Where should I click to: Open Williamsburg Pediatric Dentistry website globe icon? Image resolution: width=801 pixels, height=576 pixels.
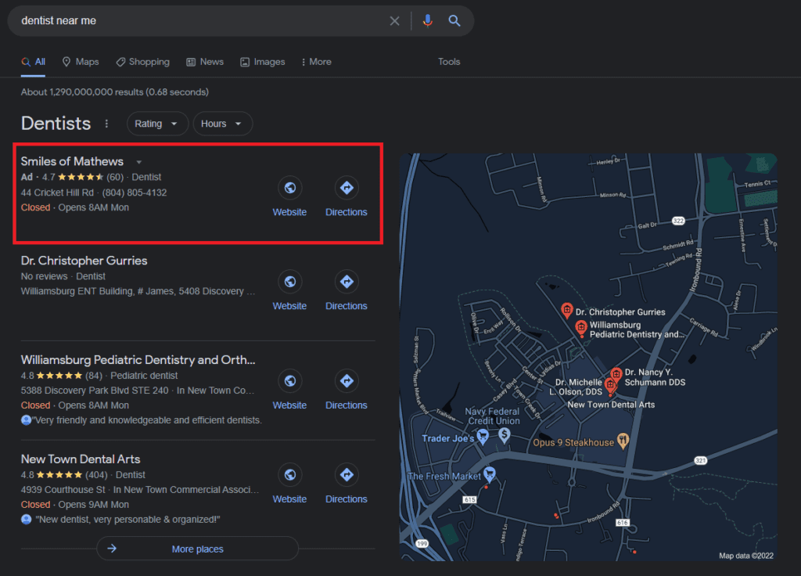coord(289,381)
